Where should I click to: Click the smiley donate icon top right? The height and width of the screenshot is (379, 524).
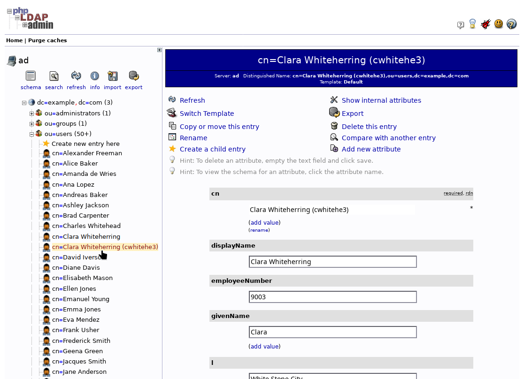(498, 24)
